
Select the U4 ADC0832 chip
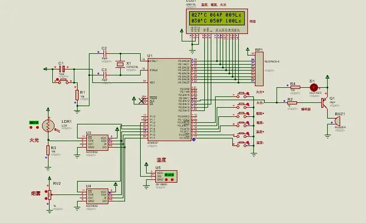(98, 196)
